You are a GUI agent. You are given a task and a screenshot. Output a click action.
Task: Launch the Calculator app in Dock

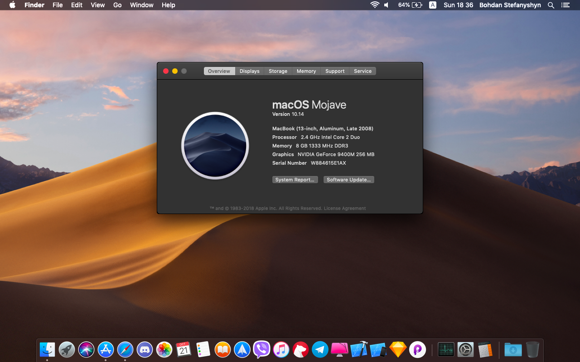coord(485,349)
